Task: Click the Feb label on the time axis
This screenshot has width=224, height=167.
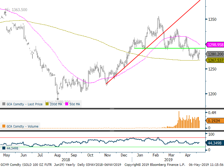Action: coord(156,155)
